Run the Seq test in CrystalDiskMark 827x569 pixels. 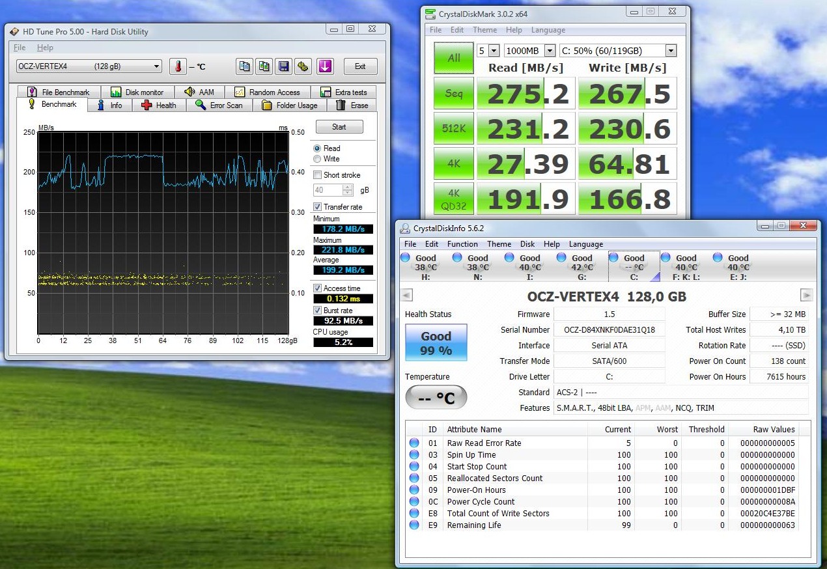tap(454, 93)
